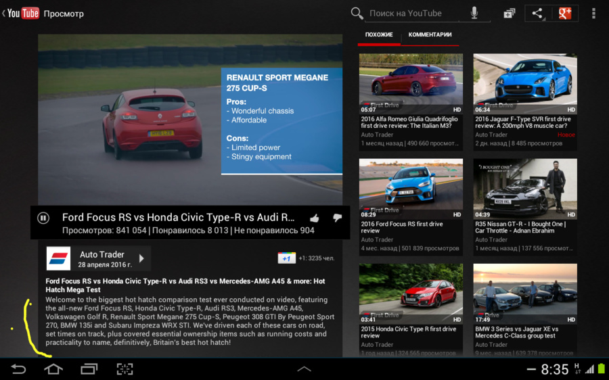This screenshot has width=609, height=380.
Task: Click the "+1: 3235 чел." count
Action: (x=317, y=258)
